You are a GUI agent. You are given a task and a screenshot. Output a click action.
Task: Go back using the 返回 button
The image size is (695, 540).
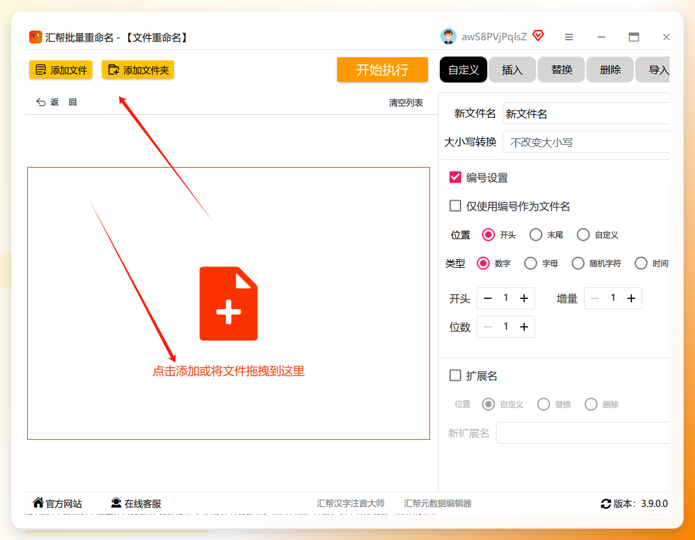point(57,102)
